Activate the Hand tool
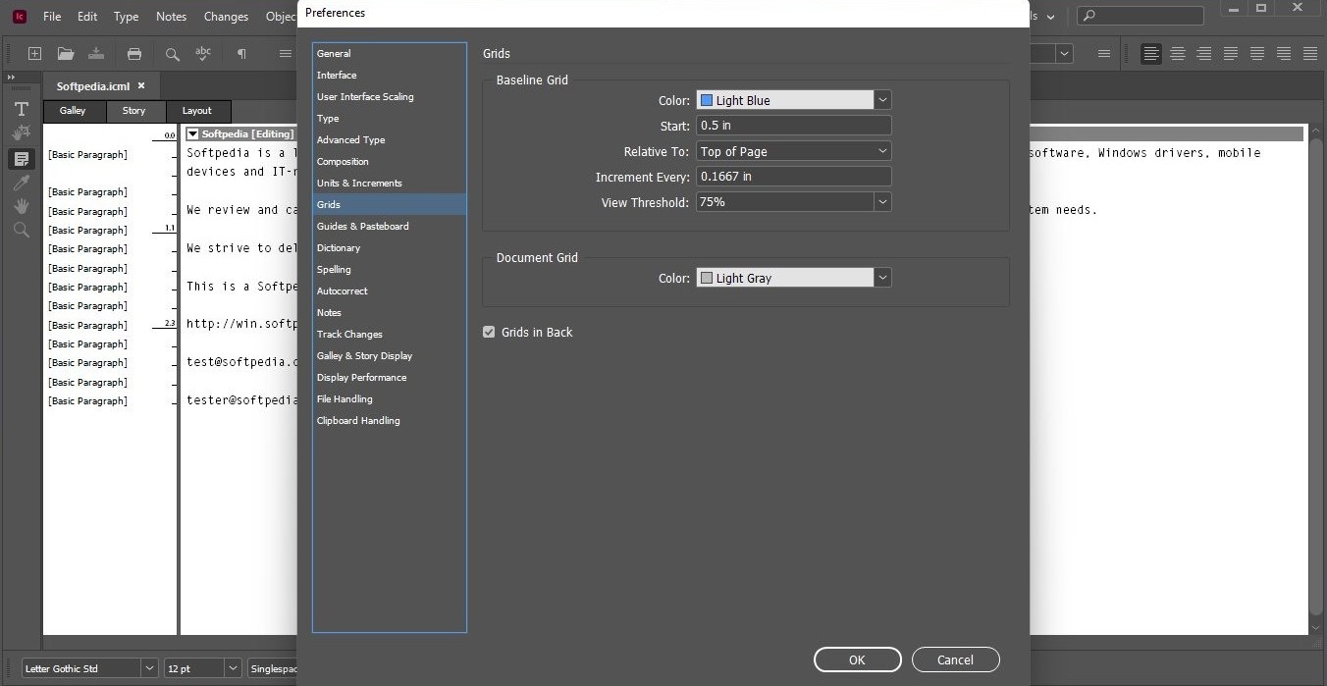 click(x=21, y=206)
